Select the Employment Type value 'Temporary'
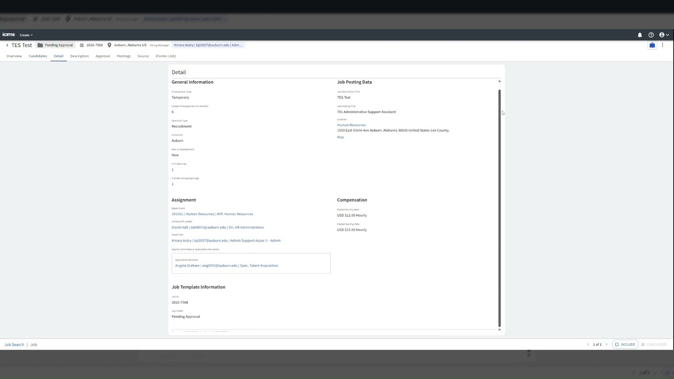674x379 pixels. pyautogui.click(x=180, y=97)
